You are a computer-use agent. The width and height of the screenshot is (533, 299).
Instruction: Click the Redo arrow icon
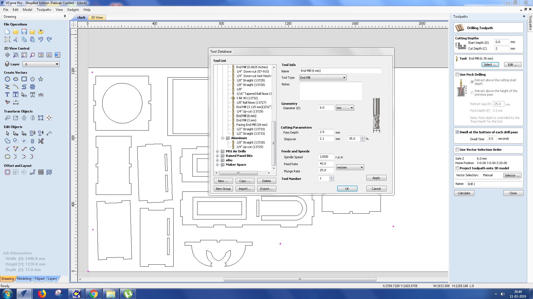click(49, 39)
